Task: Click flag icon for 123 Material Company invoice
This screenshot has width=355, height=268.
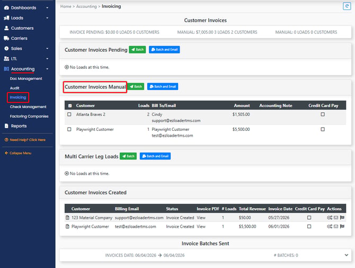Action: [342, 218]
